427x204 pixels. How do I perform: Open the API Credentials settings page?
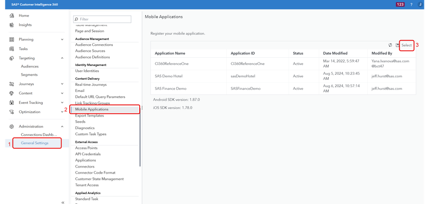[x=88, y=154]
